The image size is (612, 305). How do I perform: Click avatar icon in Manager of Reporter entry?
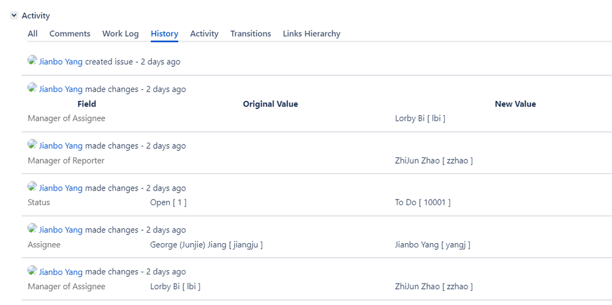tap(32, 145)
